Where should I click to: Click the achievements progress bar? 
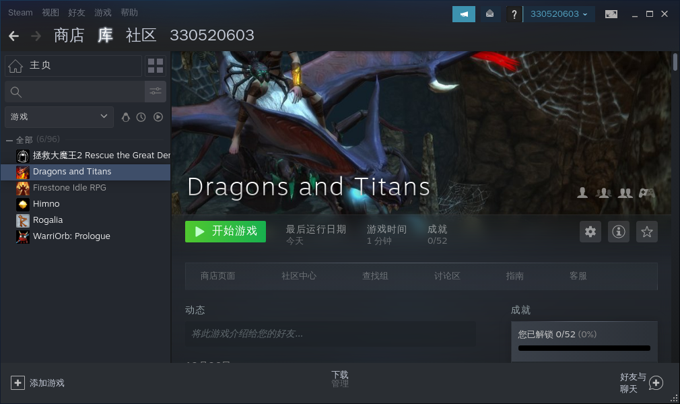pyautogui.click(x=584, y=348)
